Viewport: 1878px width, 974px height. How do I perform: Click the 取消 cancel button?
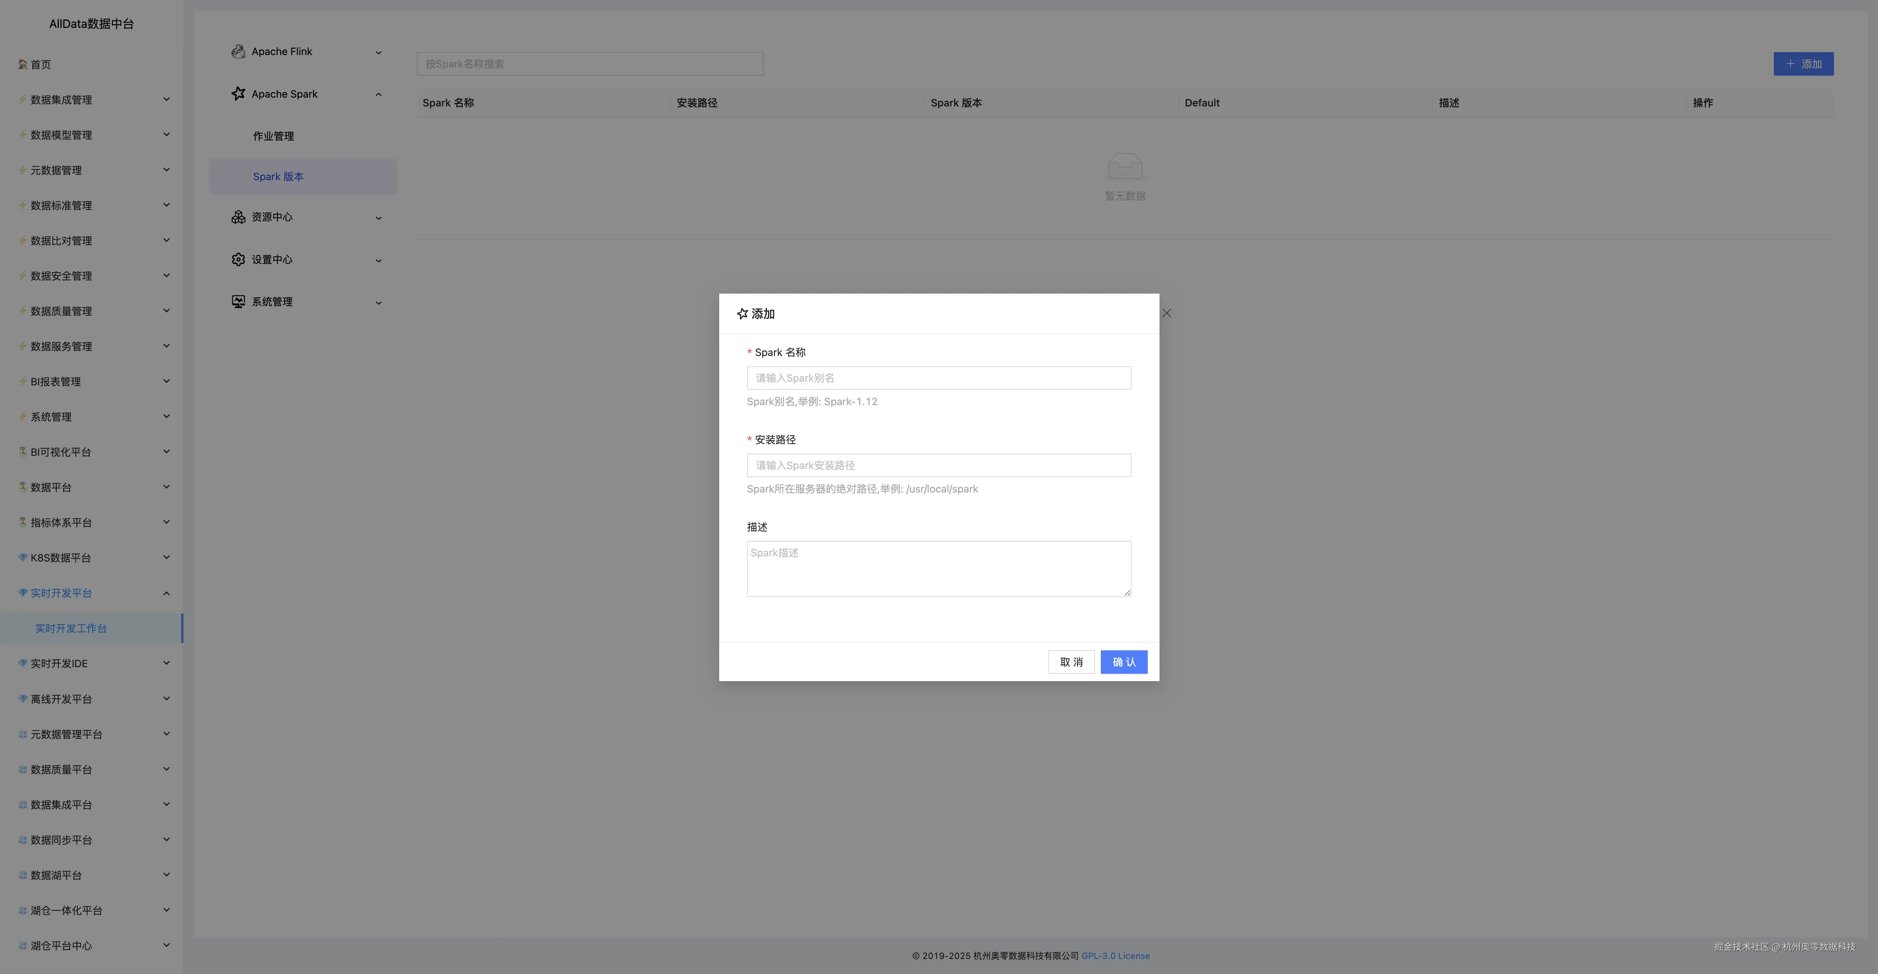click(x=1071, y=662)
